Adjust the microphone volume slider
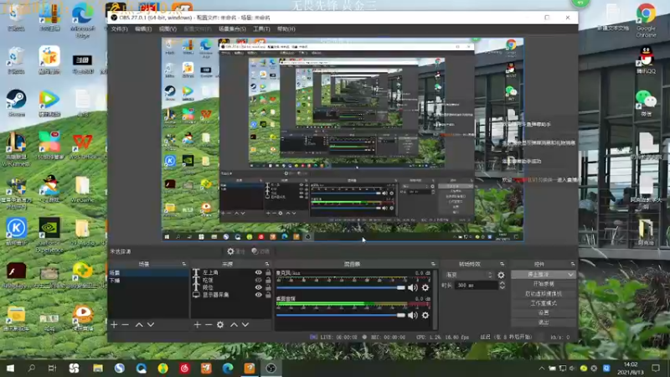The image size is (670, 377). coord(341,287)
